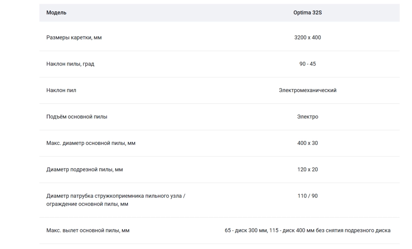Click the '120 x 20' value
Viewport: 412px width, 249px height.
tap(307, 169)
